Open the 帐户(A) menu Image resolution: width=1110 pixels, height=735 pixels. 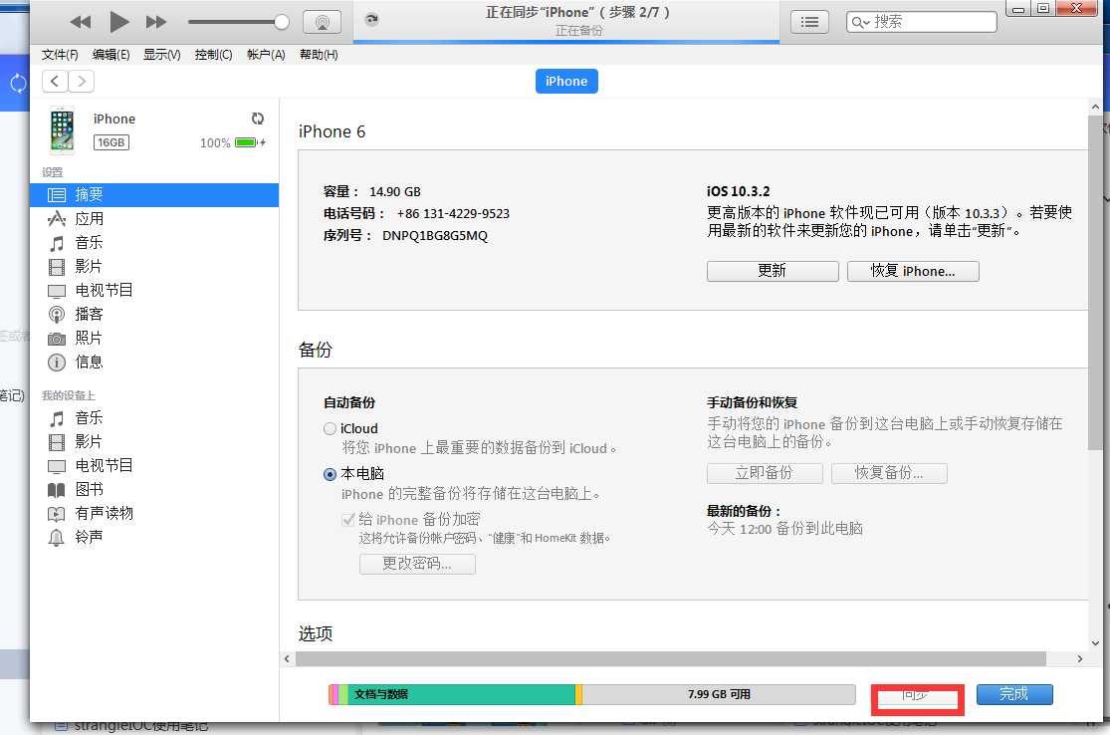pyautogui.click(x=266, y=55)
